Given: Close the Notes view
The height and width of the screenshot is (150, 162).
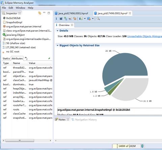Looking at the screenshot, I should click(x=68, y=120).
